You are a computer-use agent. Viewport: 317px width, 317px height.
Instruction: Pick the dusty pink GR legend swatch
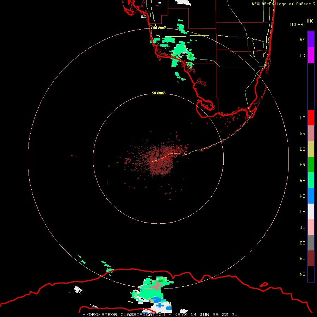[x=311, y=133]
